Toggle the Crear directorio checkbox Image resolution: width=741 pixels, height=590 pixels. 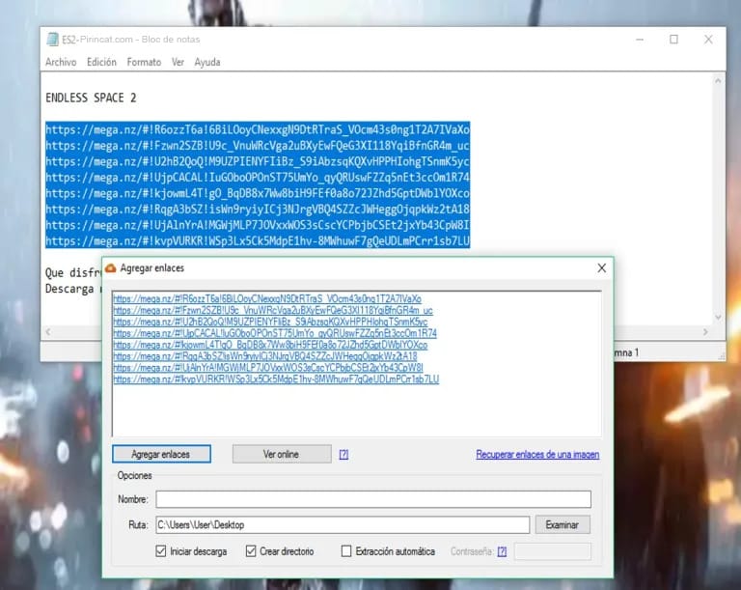(251, 551)
